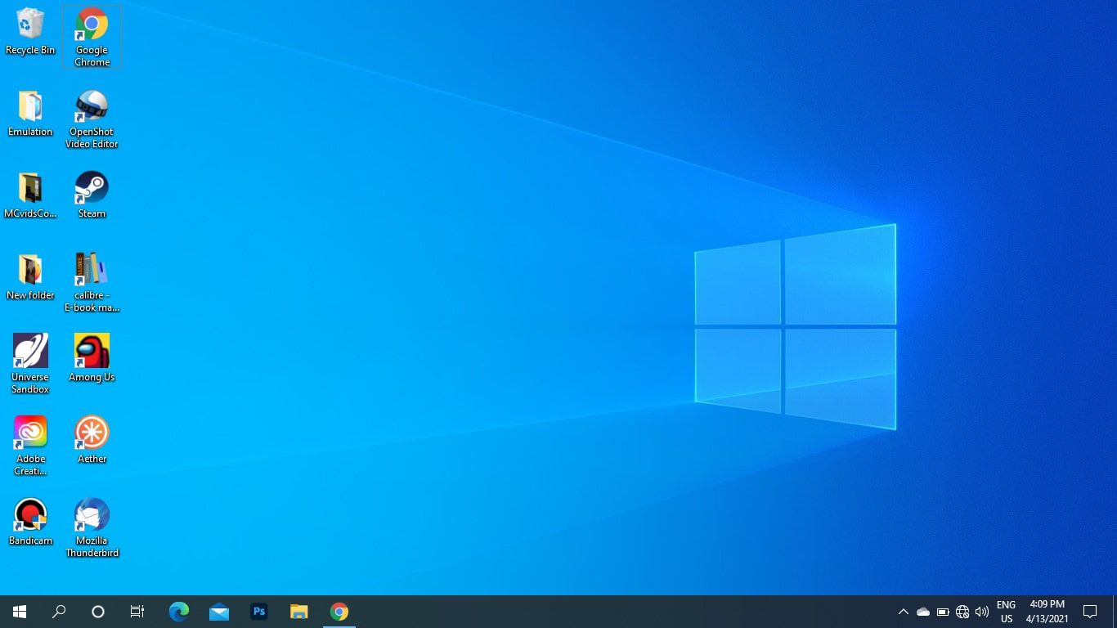This screenshot has width=1117, height=628.
Task: Open the clock showing 4:09 PM
Action: [x=1047, y=612]
